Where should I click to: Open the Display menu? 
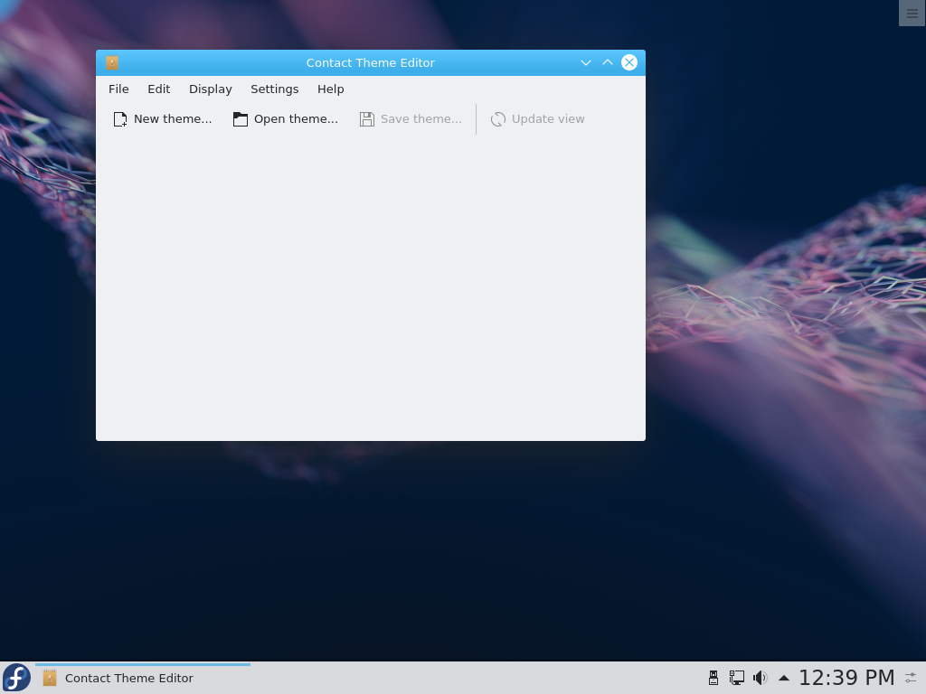point(210,89)
